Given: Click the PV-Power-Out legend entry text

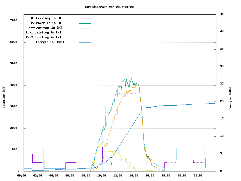Looking at the screenshot, I should 45,28.
